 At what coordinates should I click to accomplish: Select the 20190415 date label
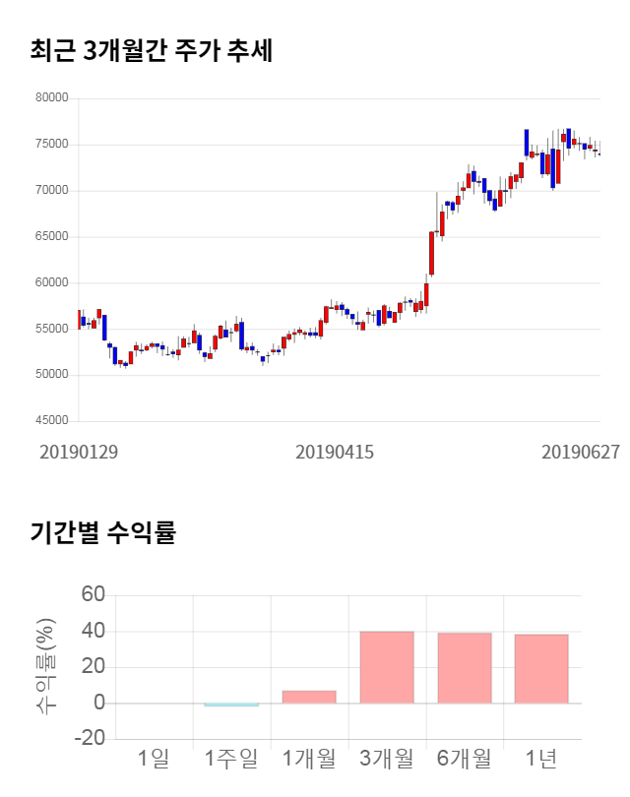[x=335, y=452]
